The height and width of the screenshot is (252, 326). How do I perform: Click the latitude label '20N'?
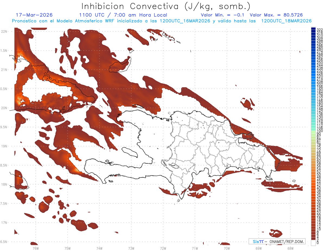tap(4, 108)
